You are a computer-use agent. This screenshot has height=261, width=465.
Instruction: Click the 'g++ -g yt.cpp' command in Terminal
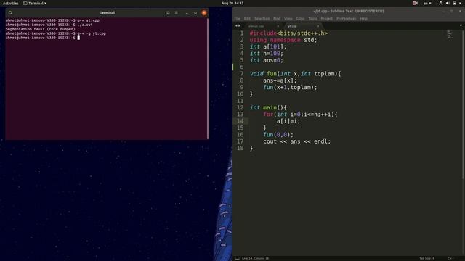pyautogui.click(x=92, y=33)
